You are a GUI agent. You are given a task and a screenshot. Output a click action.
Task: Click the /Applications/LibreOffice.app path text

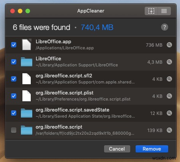tap(65, 48)
